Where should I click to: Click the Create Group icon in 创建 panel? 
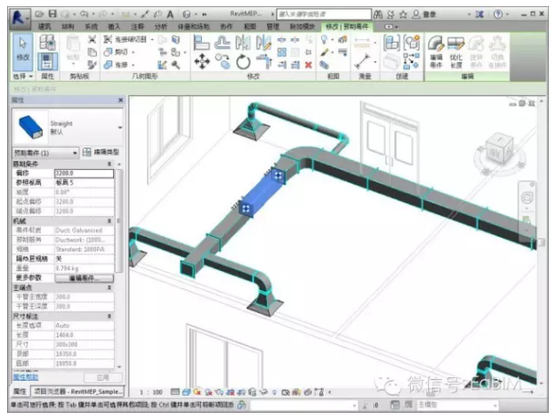click(412, 43)
